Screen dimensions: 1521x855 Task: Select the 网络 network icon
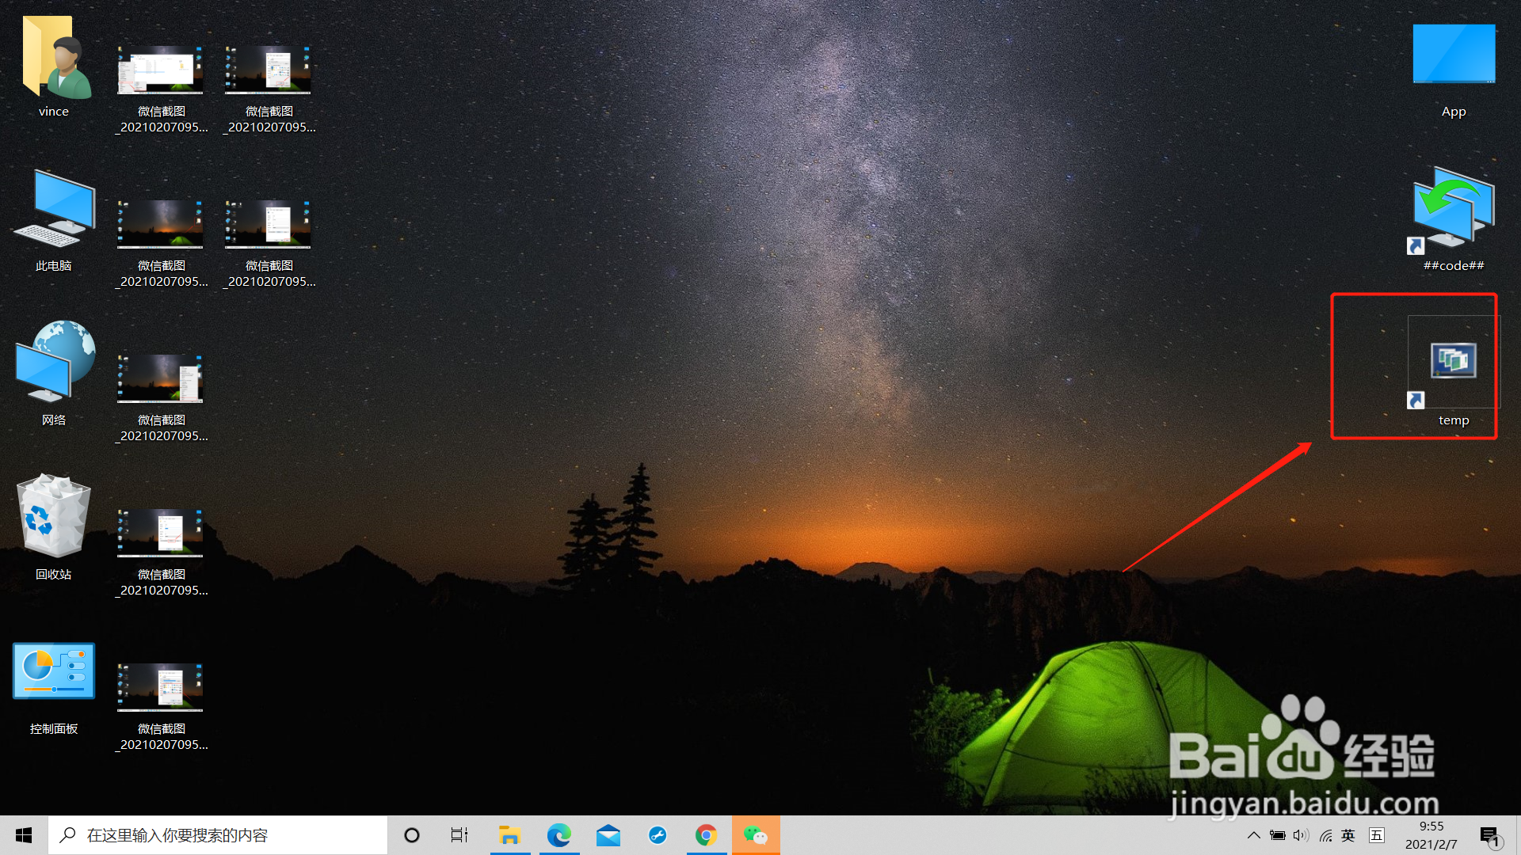coord(54,362)
